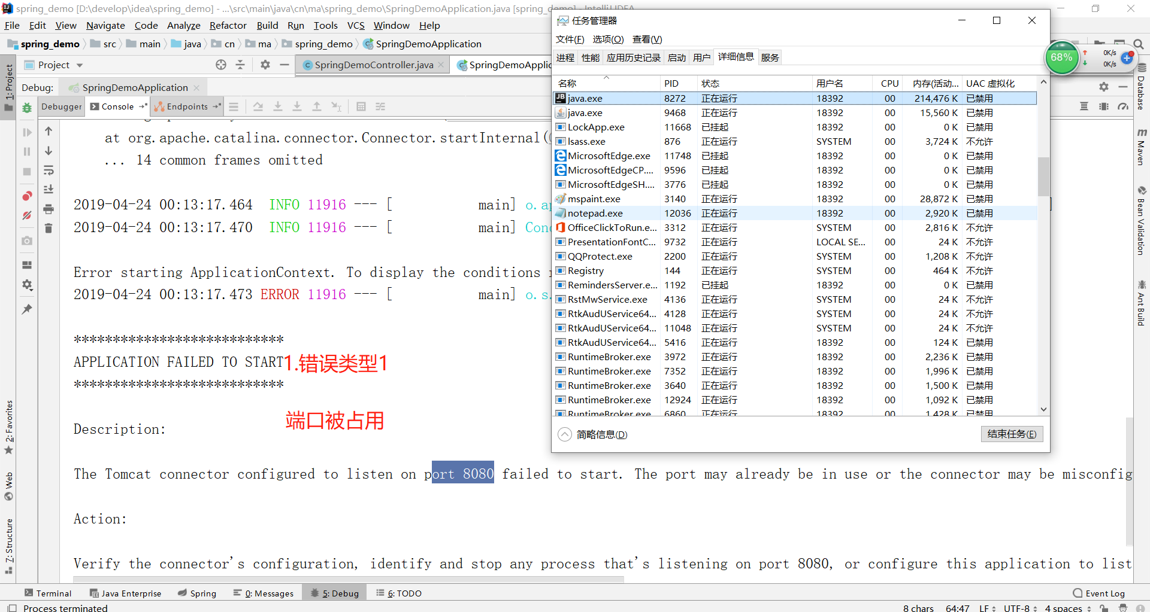
Task: Switch to the Endpoints tab
Action: tap(187, 106)
